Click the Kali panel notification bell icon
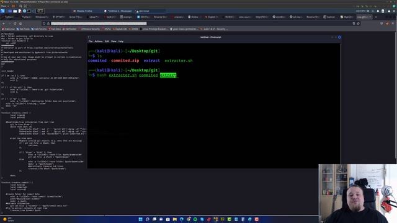 pos(378,11)
